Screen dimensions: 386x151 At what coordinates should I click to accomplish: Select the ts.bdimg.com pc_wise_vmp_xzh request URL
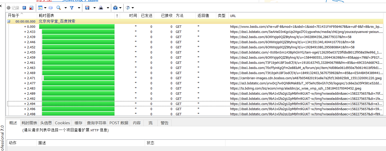tap(296, 88)
